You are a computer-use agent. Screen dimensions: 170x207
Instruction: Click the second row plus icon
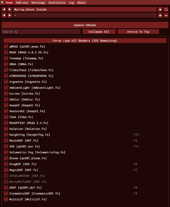pyautogui.click(x=160, y=15)
